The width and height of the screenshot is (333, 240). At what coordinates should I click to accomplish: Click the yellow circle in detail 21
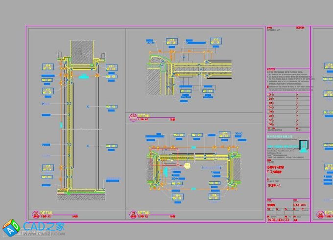point(187,165)
